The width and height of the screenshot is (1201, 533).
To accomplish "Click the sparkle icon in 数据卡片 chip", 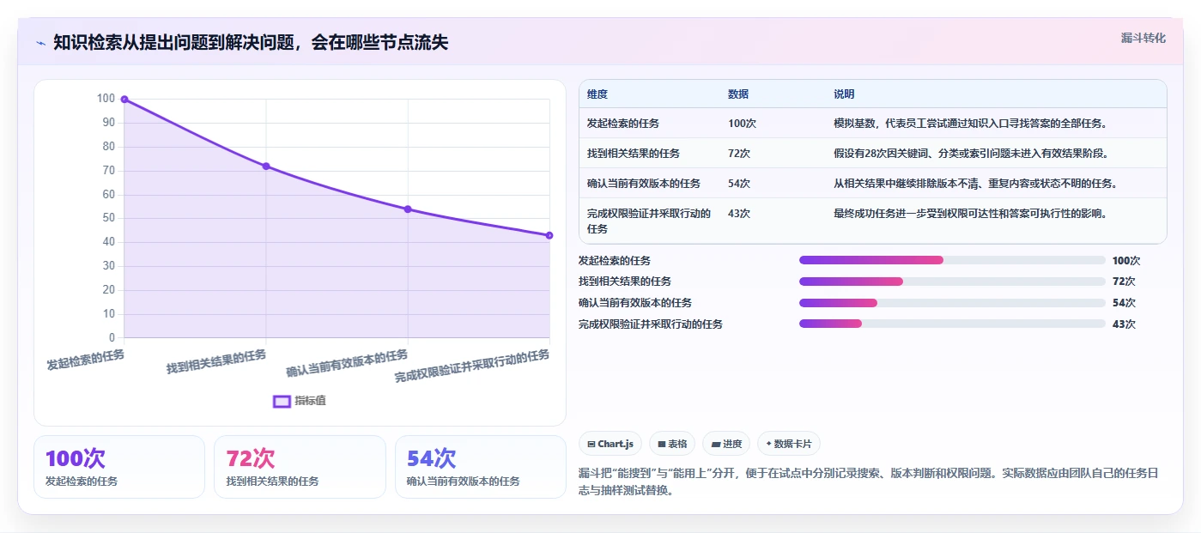I will click(x=768, y=445).
